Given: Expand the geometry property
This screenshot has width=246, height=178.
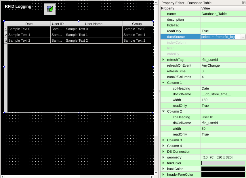Looking at the screenshot, I should 163,157.
